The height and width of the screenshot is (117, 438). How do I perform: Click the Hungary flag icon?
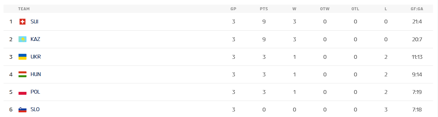point(22,74)
